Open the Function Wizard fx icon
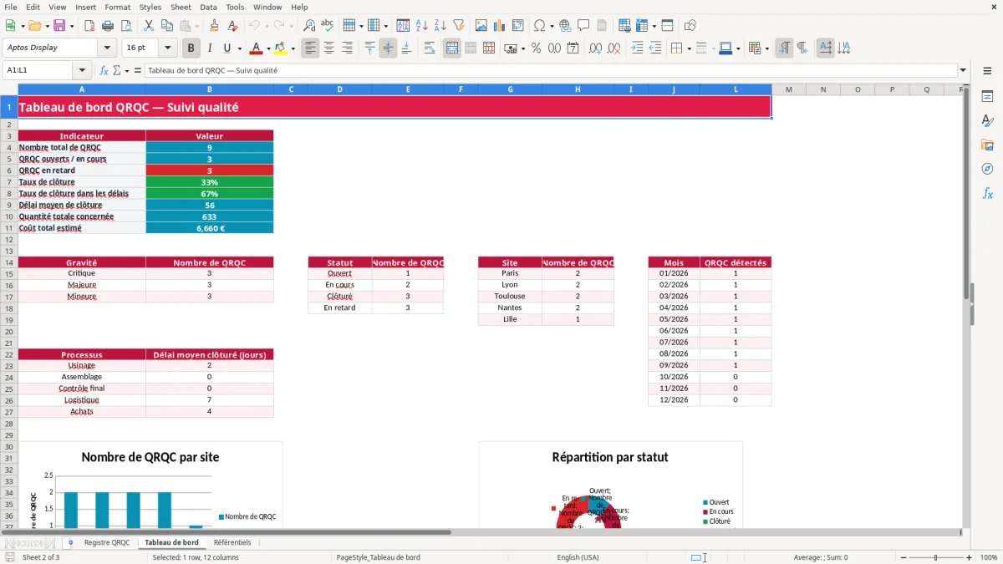This screenshot has width=1003, height=564. 104,71
